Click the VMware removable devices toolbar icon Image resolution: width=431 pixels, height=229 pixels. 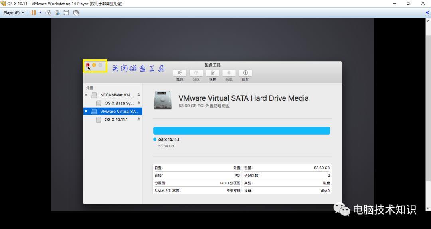point(57,13)
